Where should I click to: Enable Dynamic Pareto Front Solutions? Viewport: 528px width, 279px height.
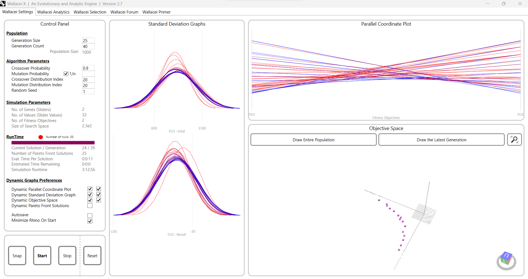click(x=90, y=205)
